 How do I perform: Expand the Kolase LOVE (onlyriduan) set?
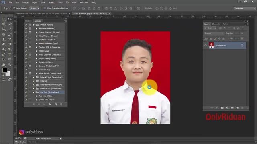[x=33, y=88]
